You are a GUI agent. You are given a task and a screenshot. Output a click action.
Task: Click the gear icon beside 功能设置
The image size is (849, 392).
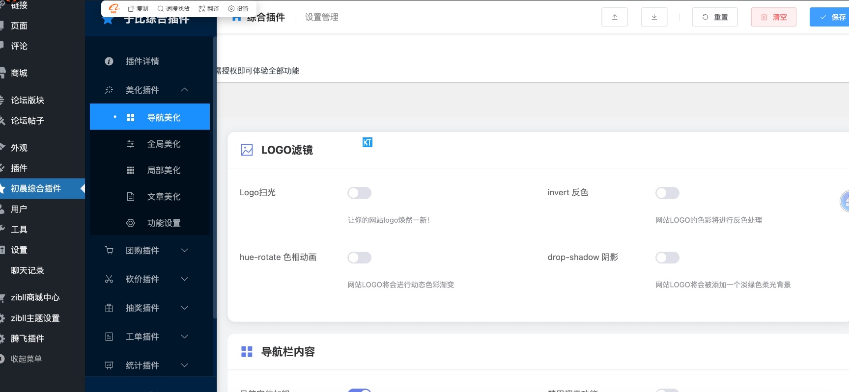click(x=131, y=223)
